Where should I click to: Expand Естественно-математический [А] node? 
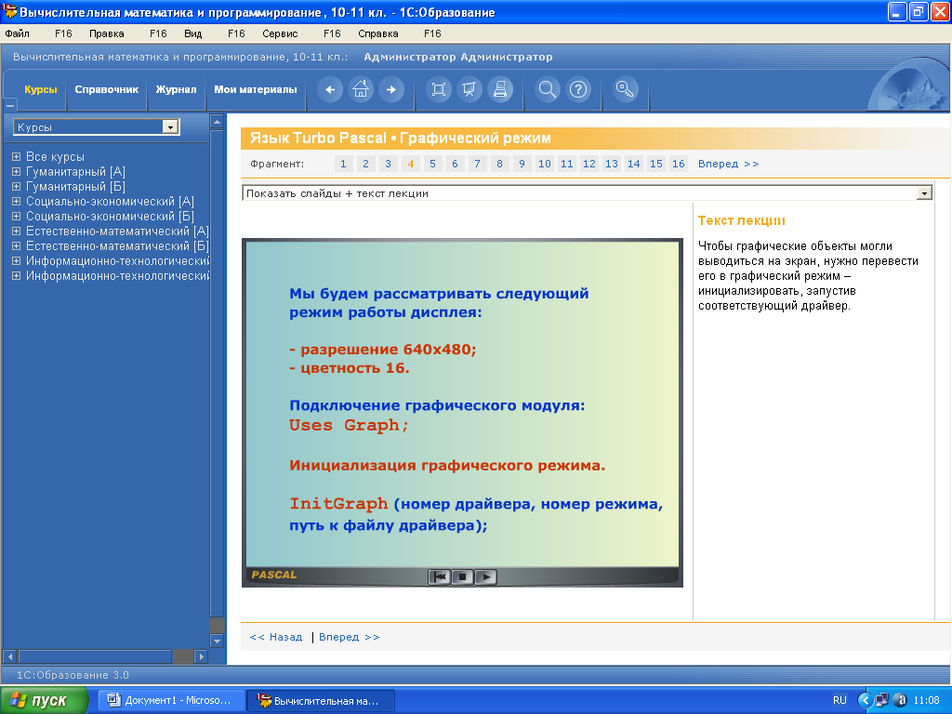17,231
